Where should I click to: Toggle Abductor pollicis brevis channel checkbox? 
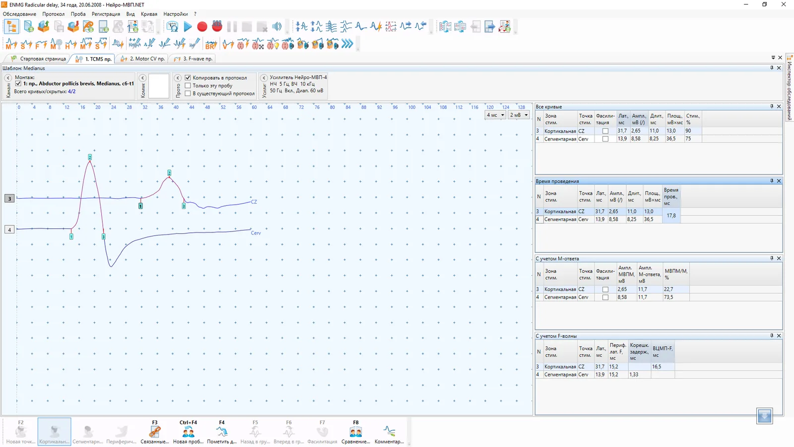pyautogui.click(x=18, y=83)
